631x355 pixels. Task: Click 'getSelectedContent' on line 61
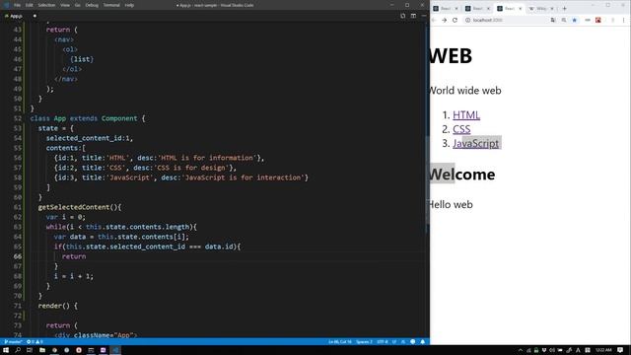click(74, 207)
